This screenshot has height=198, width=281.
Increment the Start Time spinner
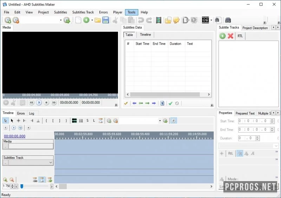pos(272,120)
